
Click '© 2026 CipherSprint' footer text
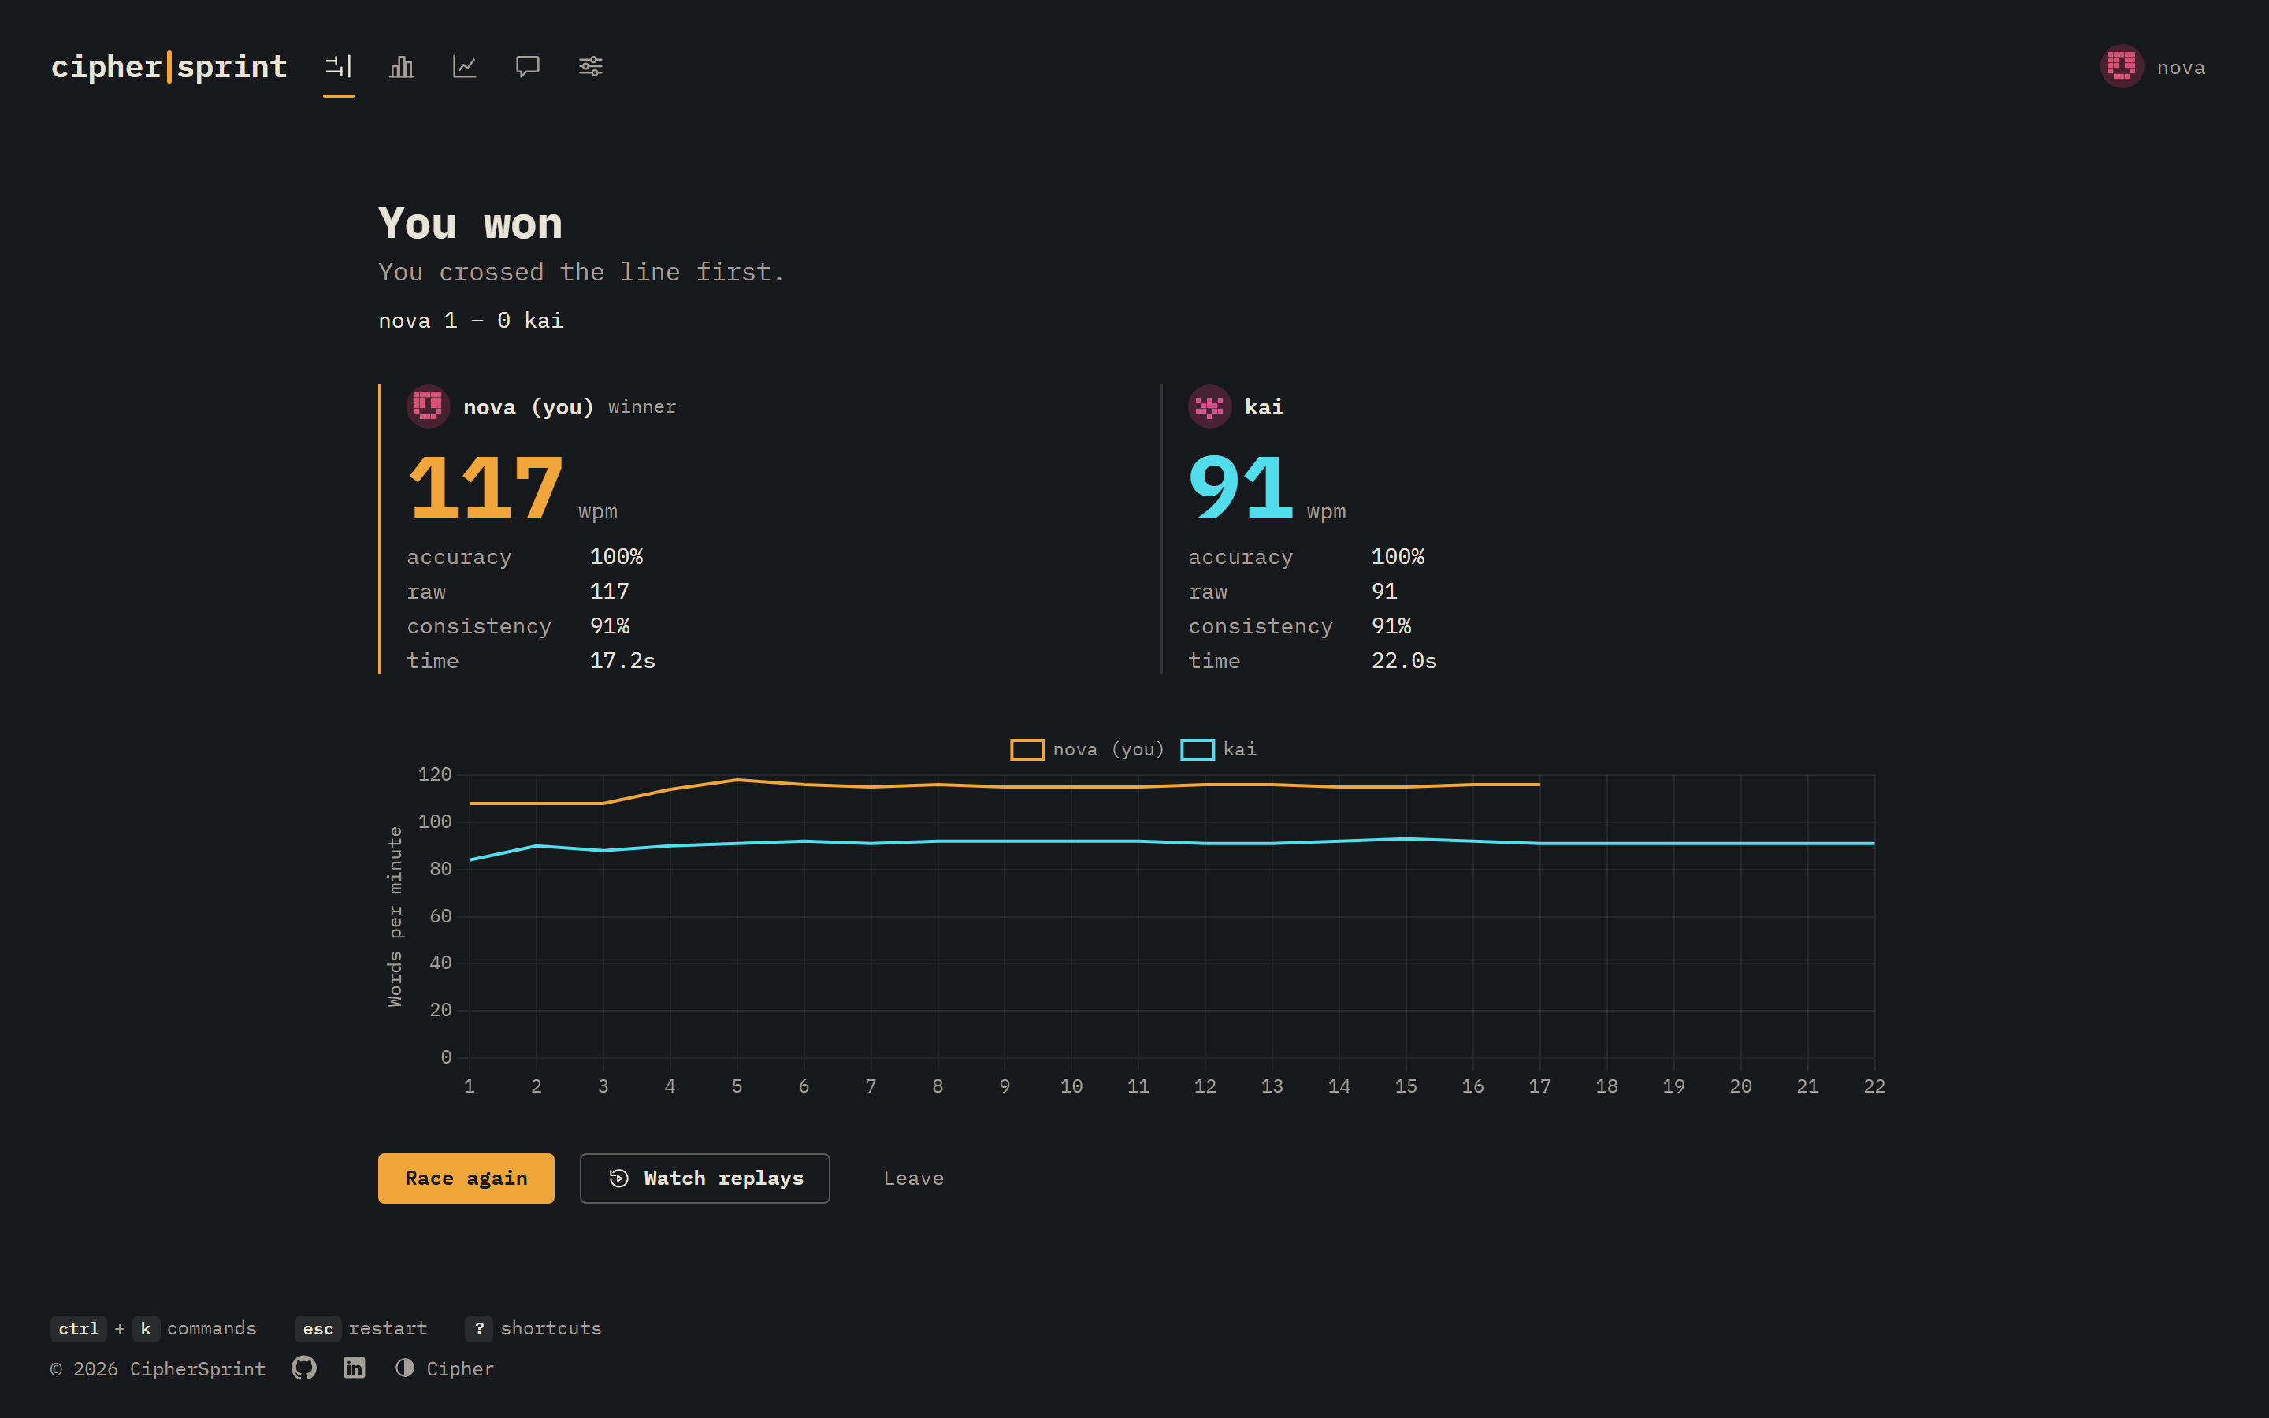click(158, 1368)
